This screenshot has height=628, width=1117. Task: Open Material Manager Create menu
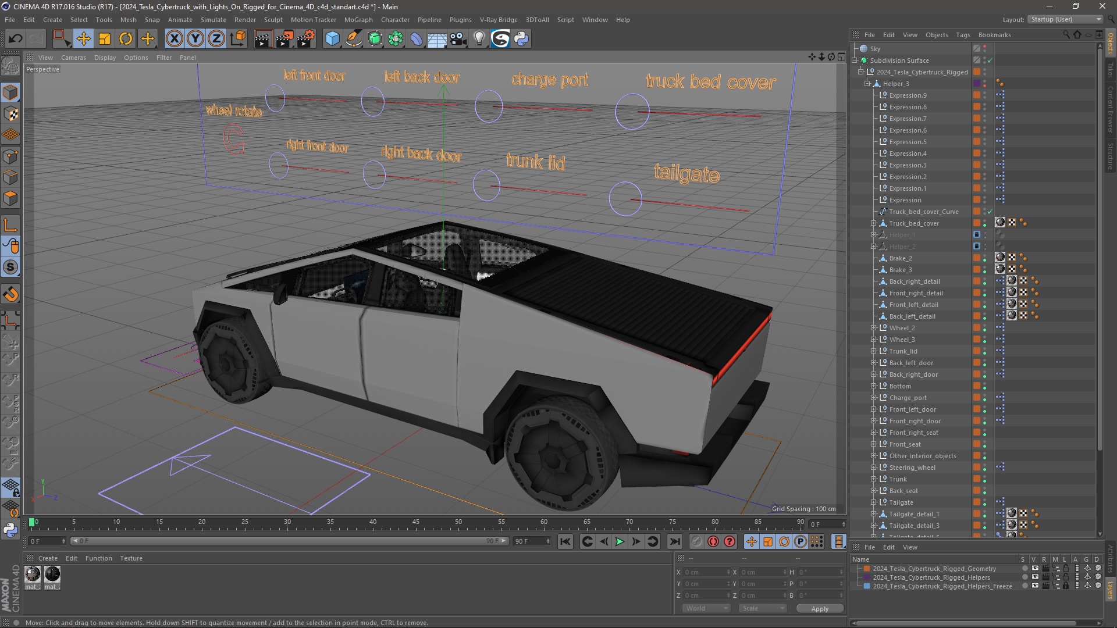(x=48, y=558)
